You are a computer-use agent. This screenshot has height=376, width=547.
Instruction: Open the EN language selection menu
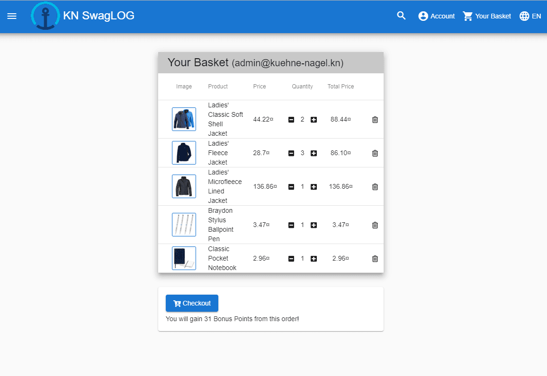point(530,16)
